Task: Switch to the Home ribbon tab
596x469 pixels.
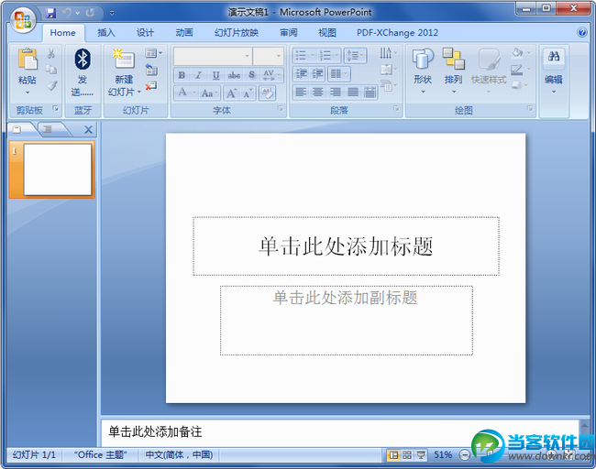Action: (62, 33)
